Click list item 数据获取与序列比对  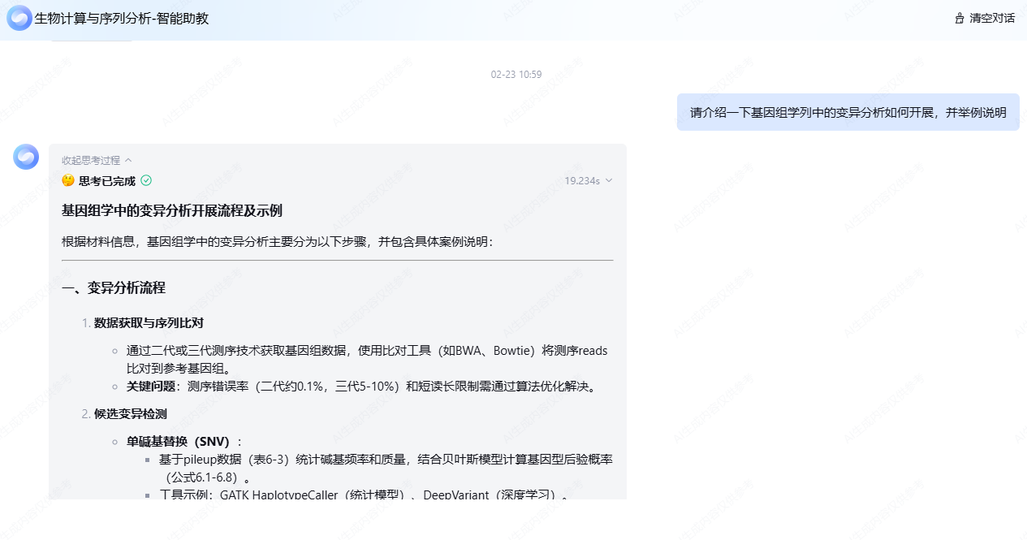tap(149, 322)
